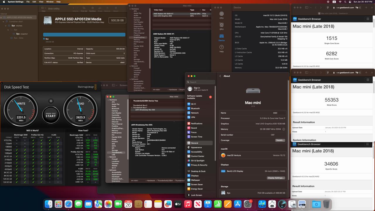Click the Details… button next to Coverage
The height and width of the screenshot is (211, 375).
pos(280,140)
